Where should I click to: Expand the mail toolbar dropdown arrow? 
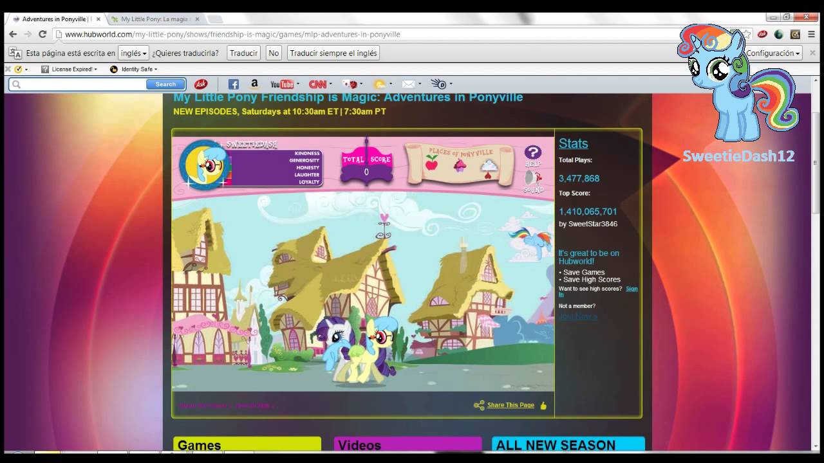[x=420, y=84]
